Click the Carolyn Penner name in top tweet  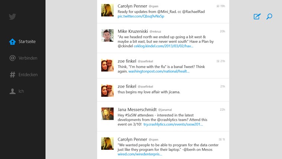pos(132,6)
